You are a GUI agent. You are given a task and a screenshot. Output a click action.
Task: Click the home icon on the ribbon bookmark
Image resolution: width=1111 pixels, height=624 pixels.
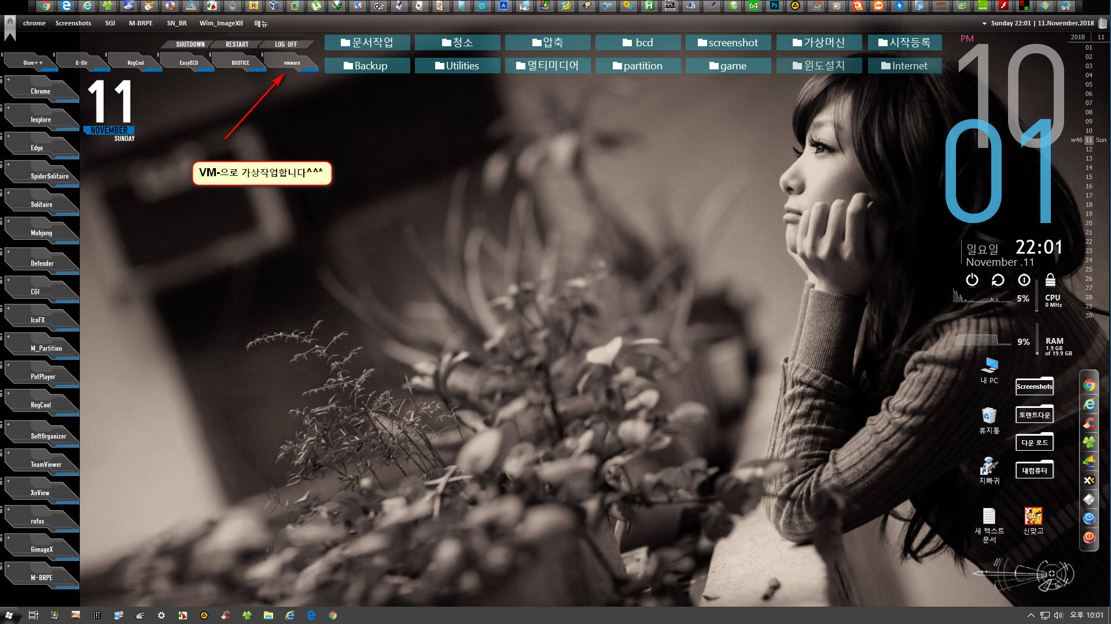[10, 21]
